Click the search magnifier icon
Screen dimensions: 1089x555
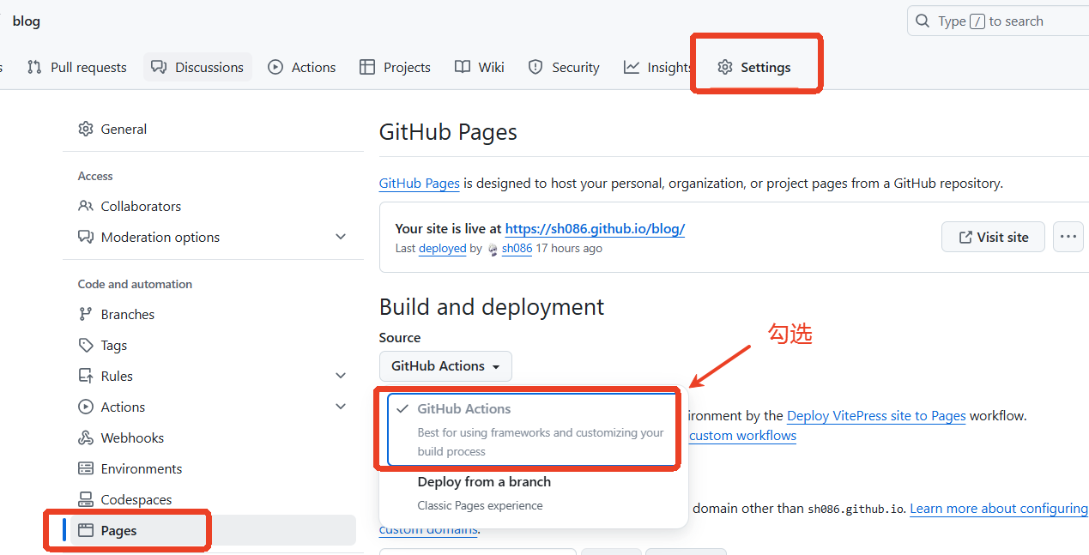pos(923,21)
